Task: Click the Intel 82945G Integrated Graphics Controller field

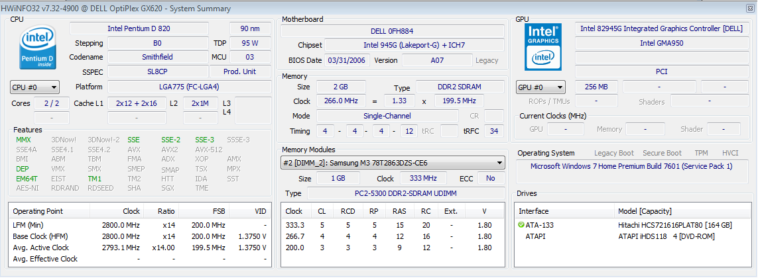Action: [x=661, y=28]
